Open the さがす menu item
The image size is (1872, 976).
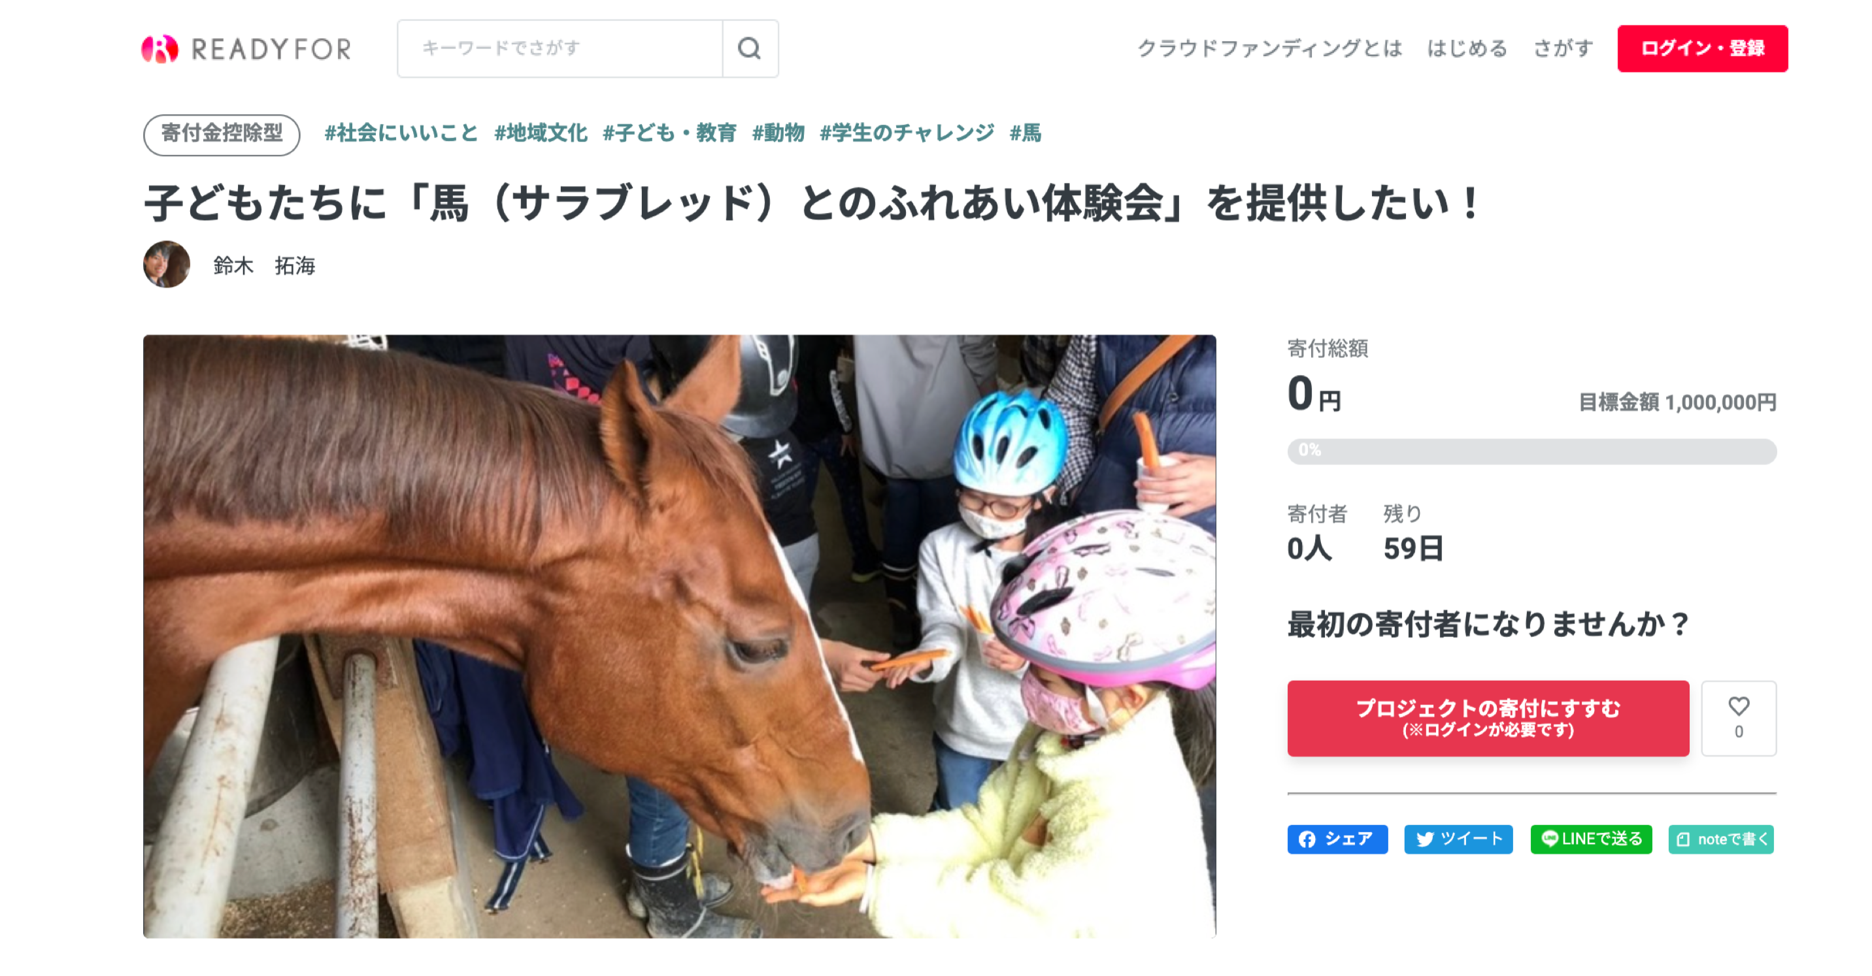(1563, 48)
